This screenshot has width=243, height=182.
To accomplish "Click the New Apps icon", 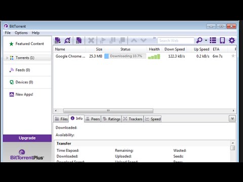I will point(12,95).
